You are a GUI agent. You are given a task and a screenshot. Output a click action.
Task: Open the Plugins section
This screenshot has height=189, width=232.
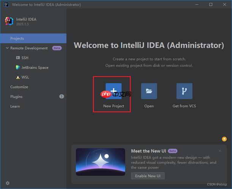pos(16,97)
